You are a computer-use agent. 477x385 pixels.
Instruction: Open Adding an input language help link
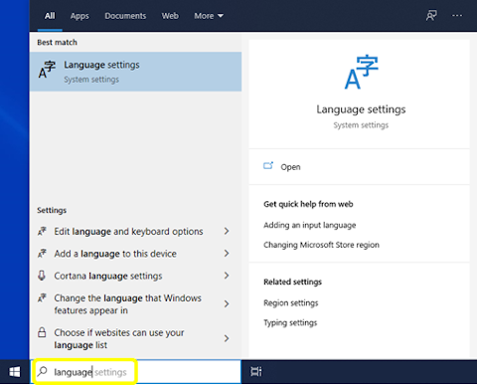coord(310,225)
